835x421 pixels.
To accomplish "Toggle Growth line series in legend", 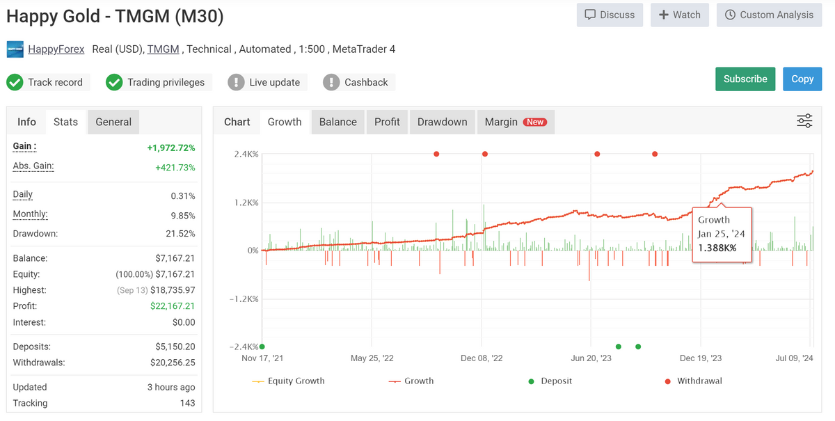I will pyautogui.click(x=411, y=381).
